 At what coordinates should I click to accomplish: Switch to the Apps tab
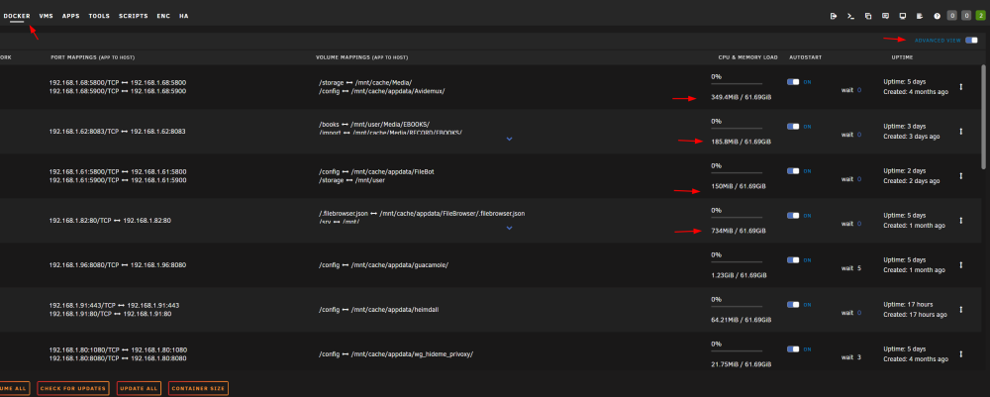pos(70,16)
